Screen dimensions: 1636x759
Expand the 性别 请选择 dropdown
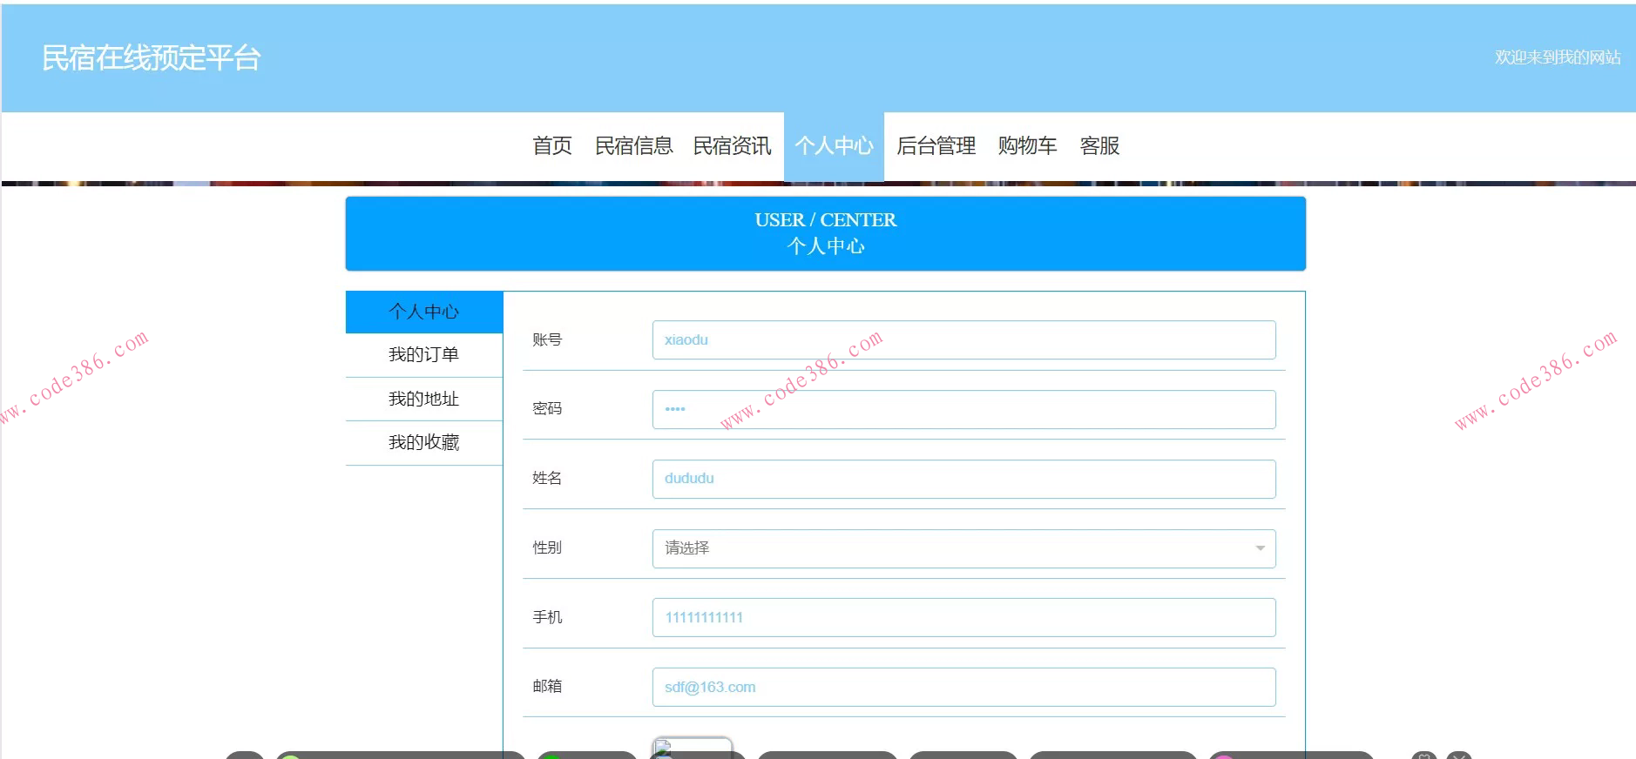coord(963,548)
